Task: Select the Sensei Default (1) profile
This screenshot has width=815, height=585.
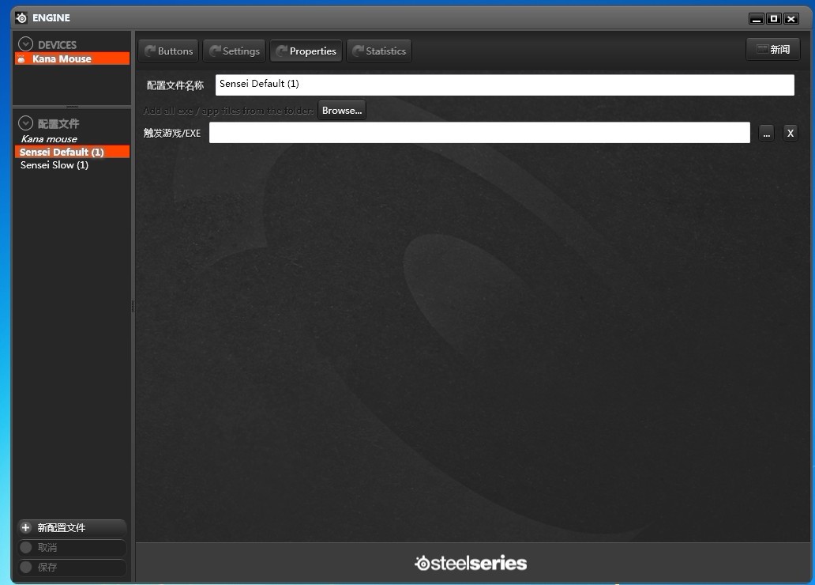Action: [x=72, y=152]
